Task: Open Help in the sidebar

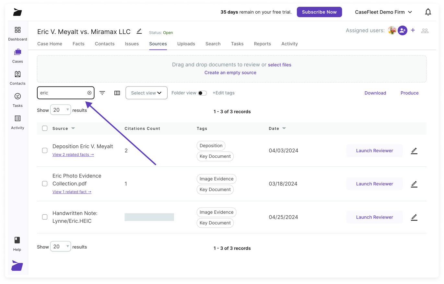Action: tap(17, 244)
